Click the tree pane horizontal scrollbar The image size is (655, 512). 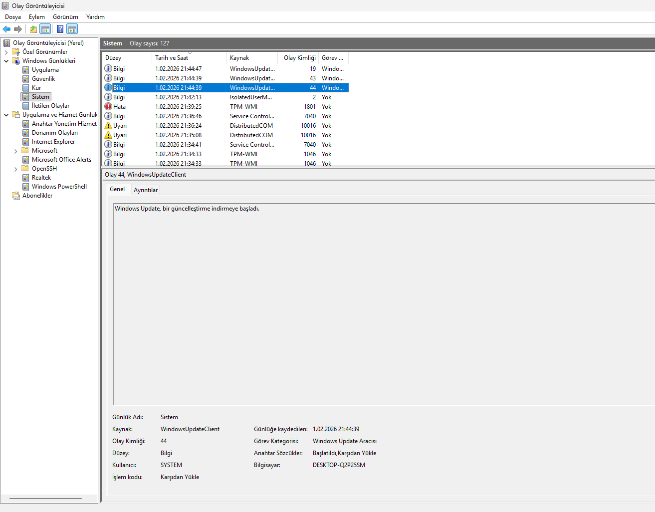[45, 498]
